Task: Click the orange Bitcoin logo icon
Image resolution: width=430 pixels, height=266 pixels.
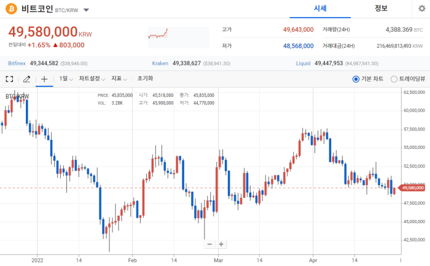Action: [11, 9]
